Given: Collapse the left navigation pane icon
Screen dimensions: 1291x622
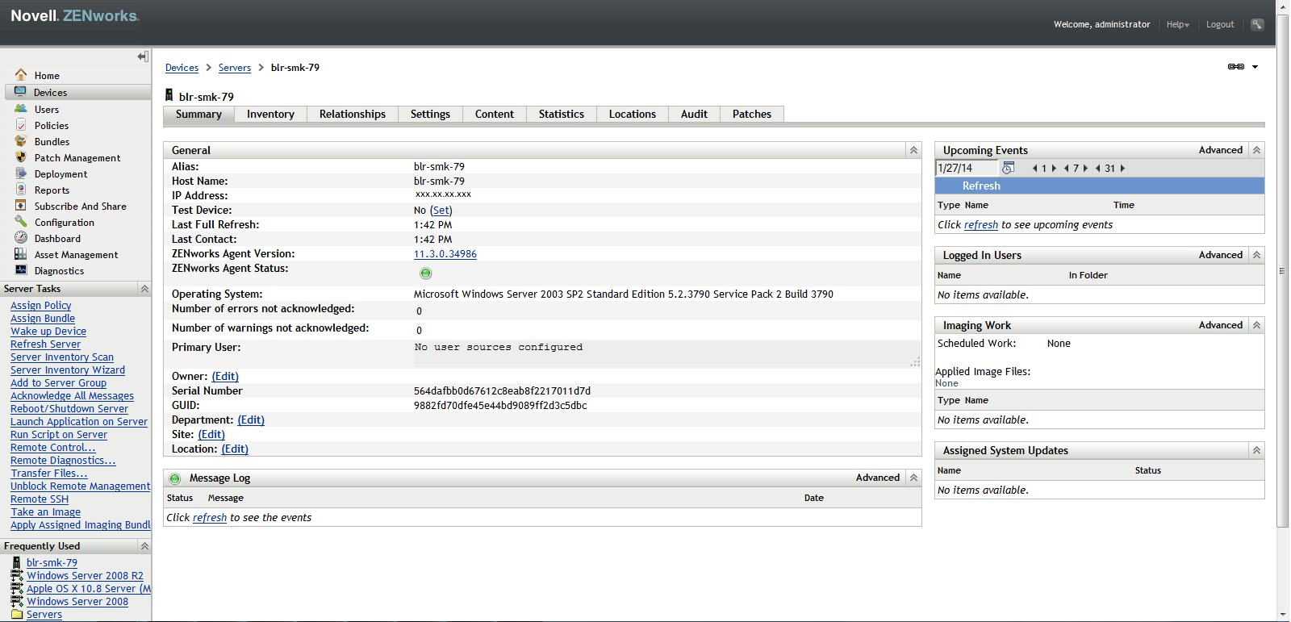Looking at the screenshot, I should pos(143,56).
